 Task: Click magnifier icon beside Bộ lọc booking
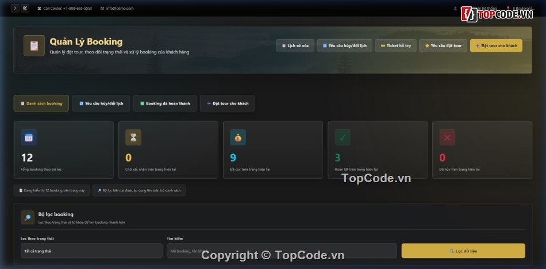point(28,217)
